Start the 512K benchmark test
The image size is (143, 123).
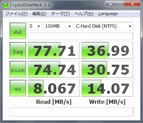pos(18,69)
